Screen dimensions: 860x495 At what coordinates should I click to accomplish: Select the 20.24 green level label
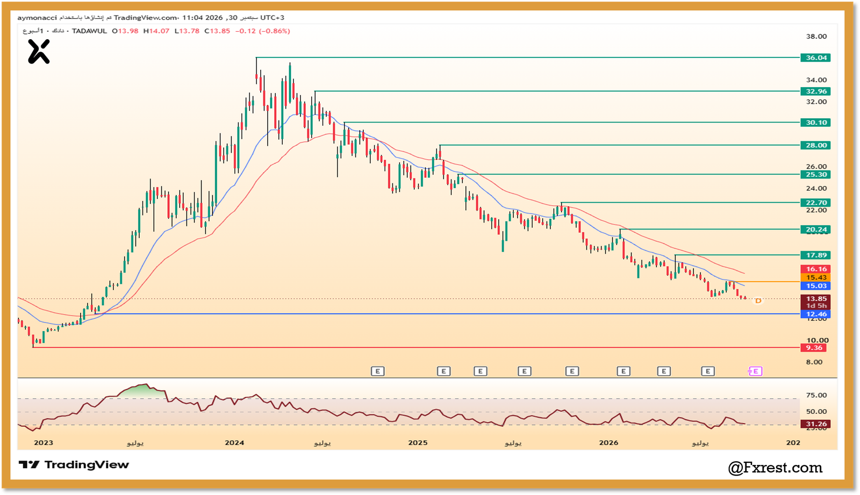pyautogui.click(x=815, y=229)
